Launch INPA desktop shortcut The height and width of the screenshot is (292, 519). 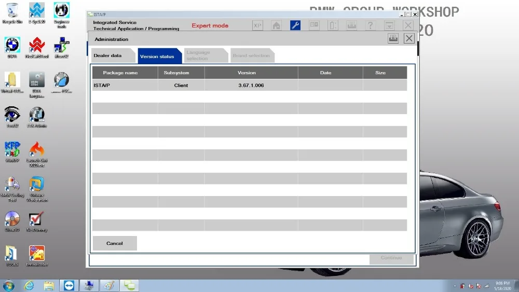pos(12,48)
